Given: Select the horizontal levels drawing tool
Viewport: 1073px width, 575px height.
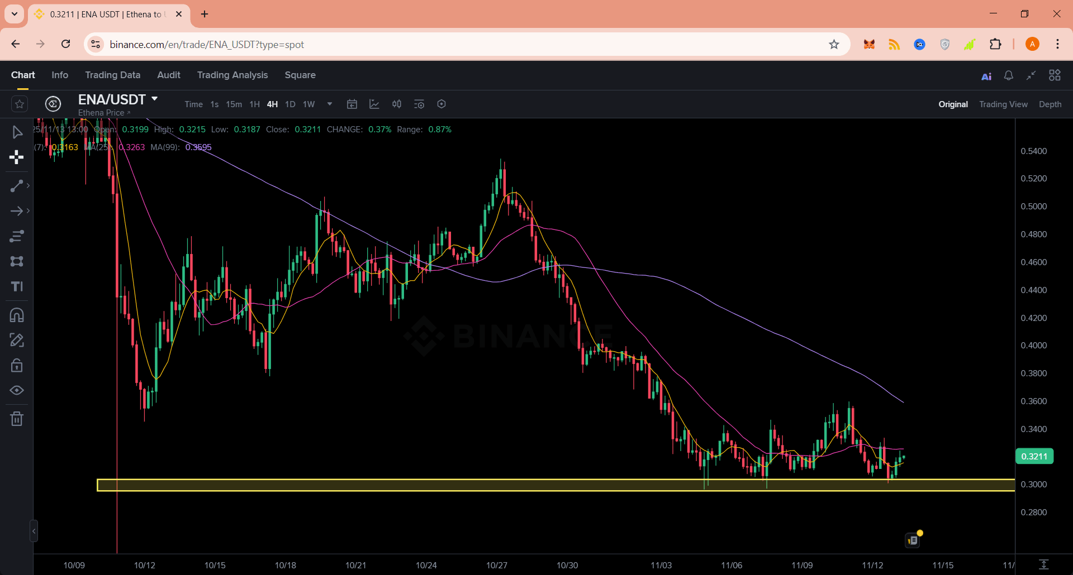Looking at the screenshot, I should (x=17, y=236).
